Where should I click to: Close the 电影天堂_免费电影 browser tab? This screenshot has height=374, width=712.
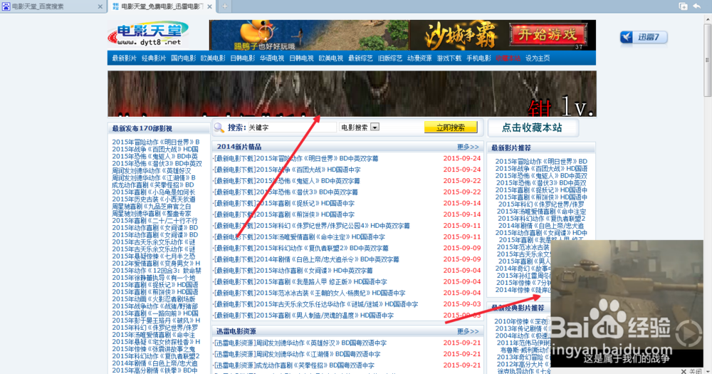(x=209, y=7)
